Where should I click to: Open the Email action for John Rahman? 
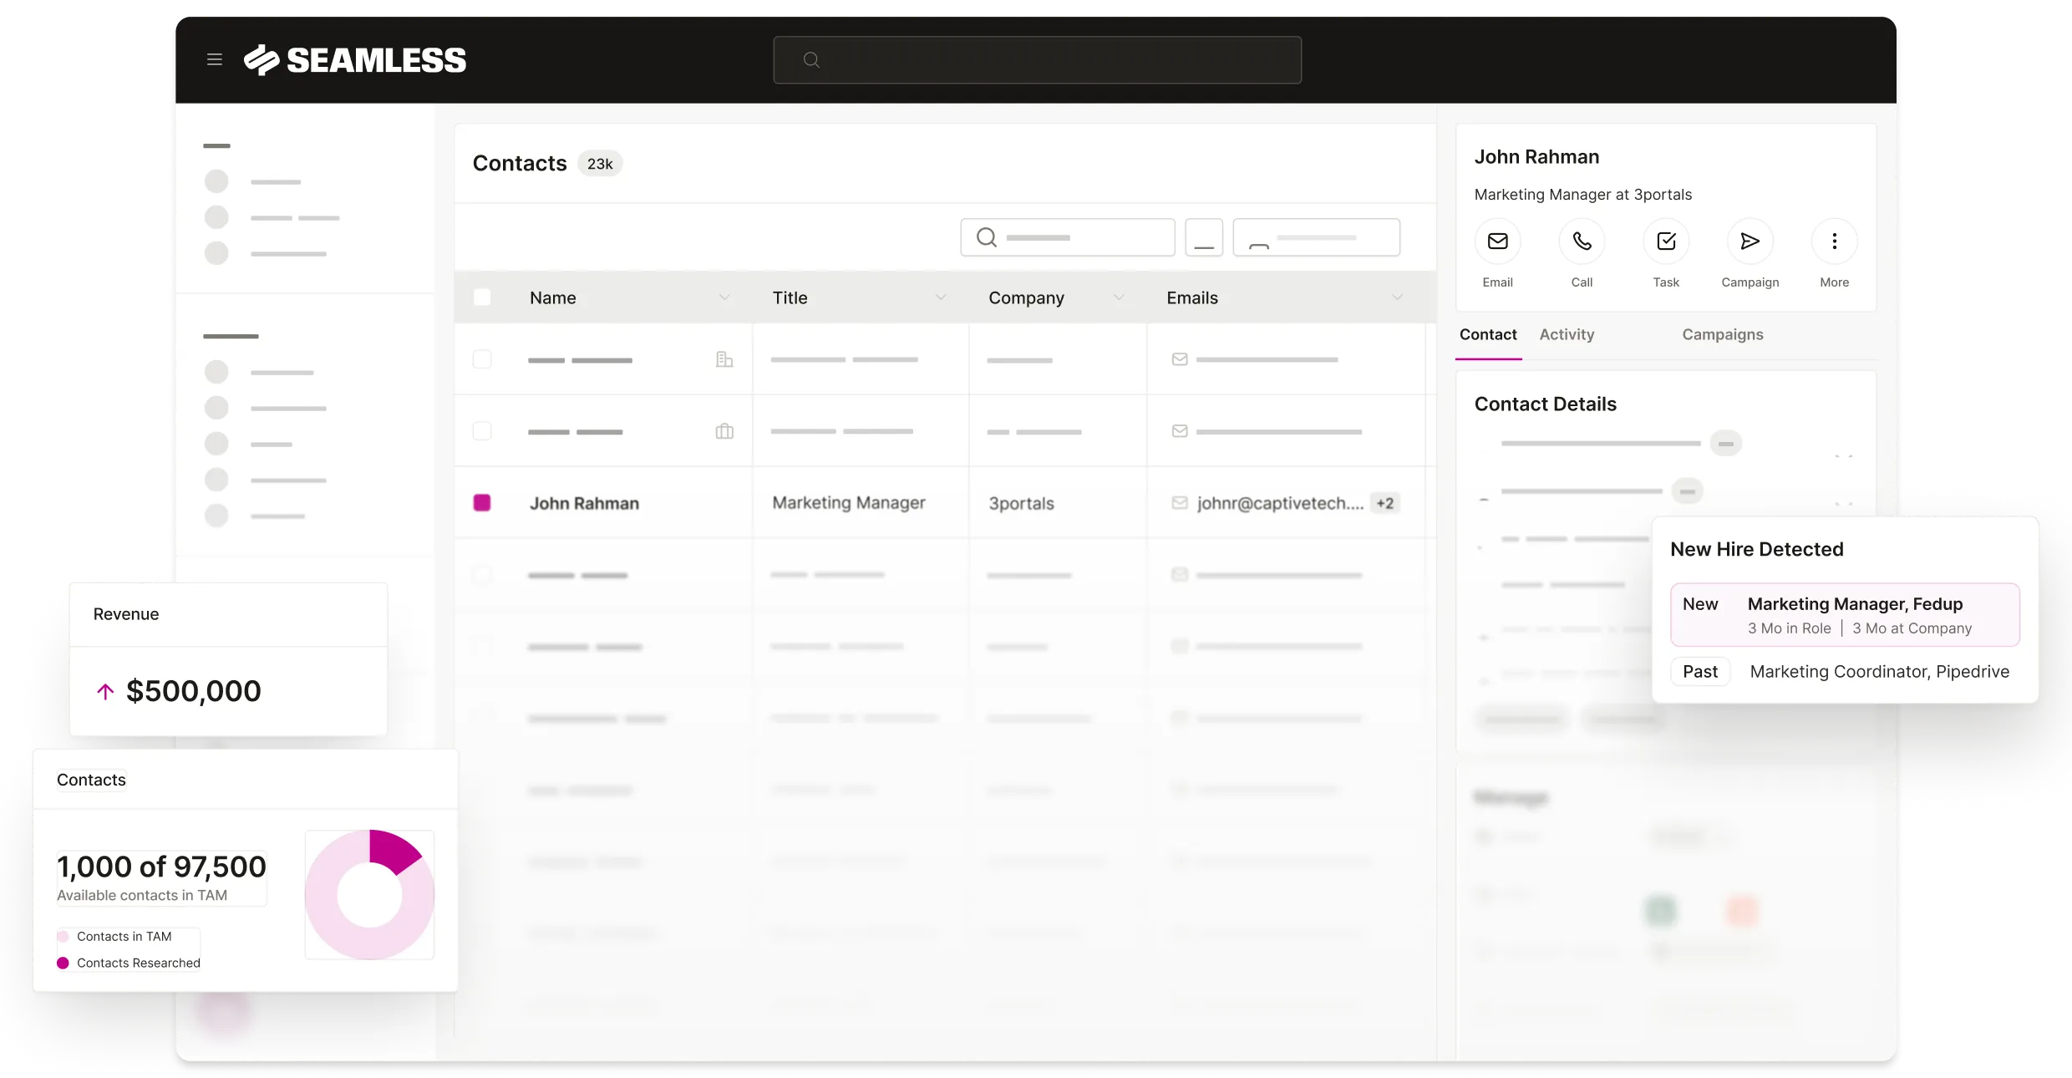point(1497,241)
